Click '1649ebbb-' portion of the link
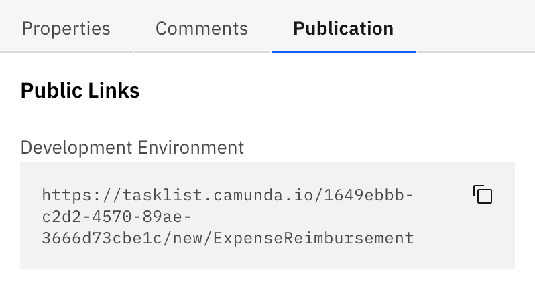 [369, 195]
